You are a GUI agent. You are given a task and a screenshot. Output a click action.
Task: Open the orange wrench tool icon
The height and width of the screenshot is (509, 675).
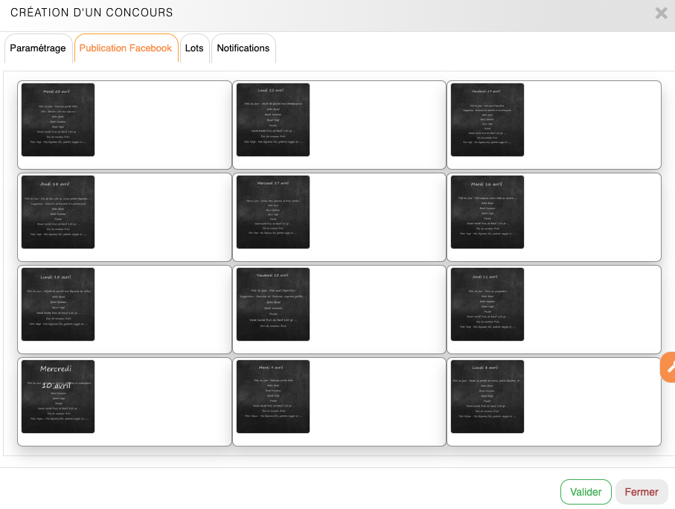668,367
